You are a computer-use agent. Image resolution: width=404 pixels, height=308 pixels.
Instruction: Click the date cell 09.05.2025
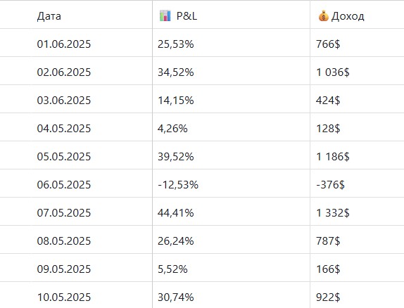click(64, 269)
